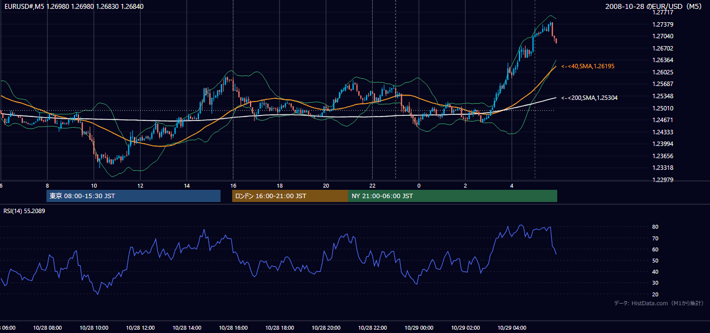Click price axis value 1.23656
Screen dimensions: 710x333
[x=662, y=156]
